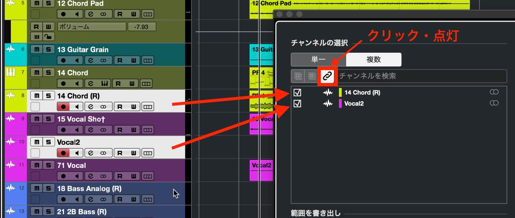Click stereo rings icon on 14 Chord (R) row

pyautogui.click(x=494, y=92)
